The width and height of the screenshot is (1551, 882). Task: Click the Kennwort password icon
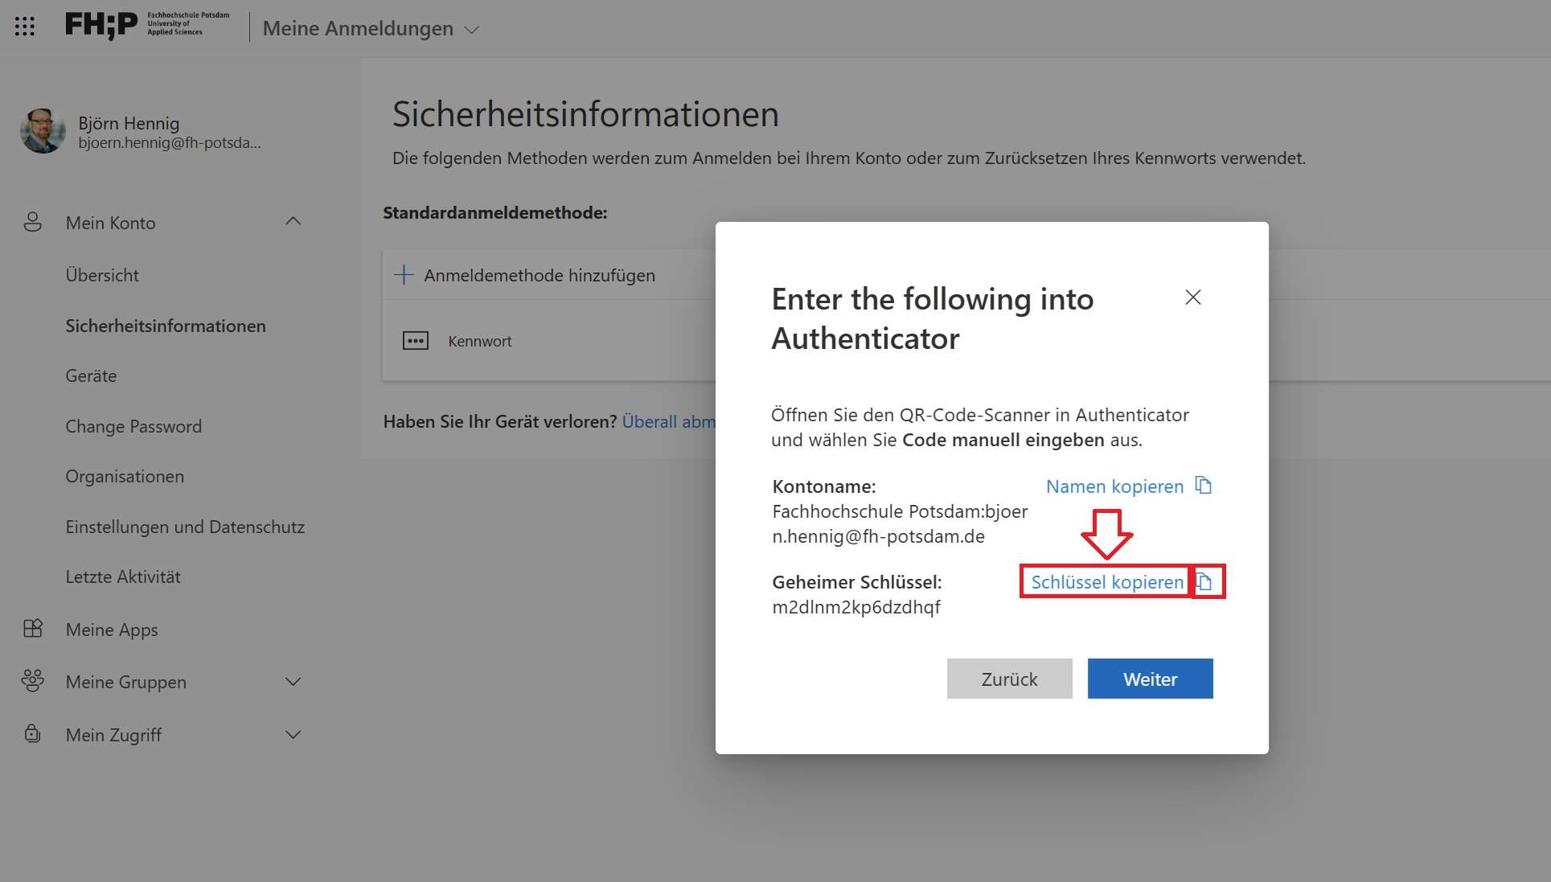point(416,341)
